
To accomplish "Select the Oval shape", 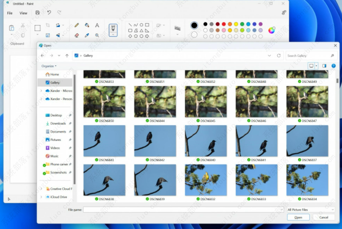I will point(141,24).
